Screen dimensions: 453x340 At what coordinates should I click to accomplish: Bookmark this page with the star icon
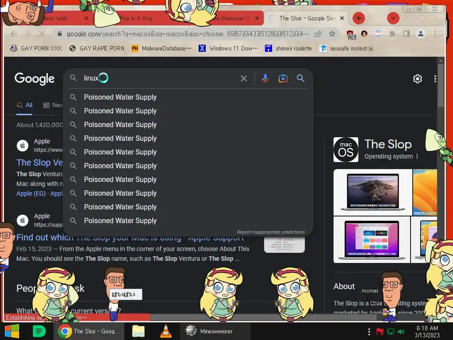tap(332, 34)
